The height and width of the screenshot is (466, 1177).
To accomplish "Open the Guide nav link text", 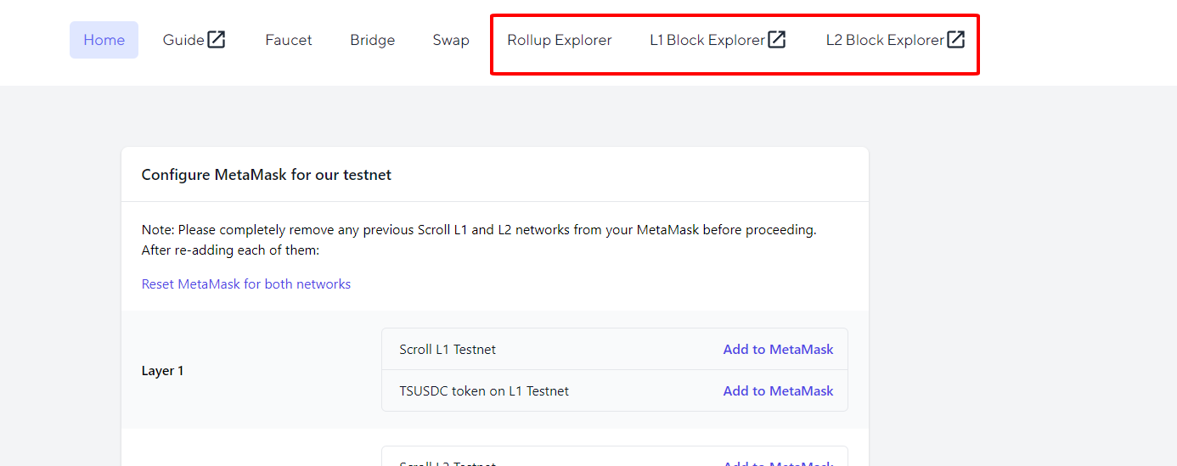I will (183, 40).
